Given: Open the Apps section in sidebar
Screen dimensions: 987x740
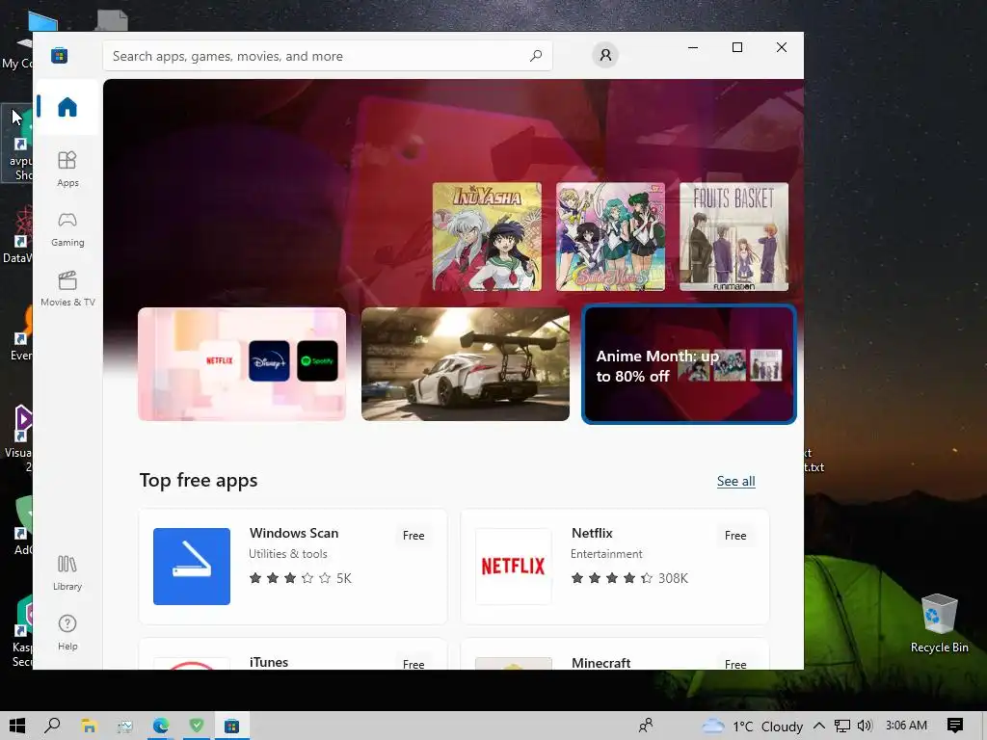Looking at the screenshot, I should coord(67,169).
